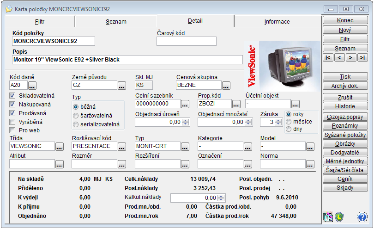Screen dimensions: 374x229
Task: Set warranty unit to měsíce
Action: coord(289,122)
